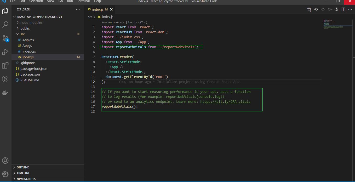Click the ReactDOM.render( code line
Screen dimensions: 355x182
click(x=118, y=57)
